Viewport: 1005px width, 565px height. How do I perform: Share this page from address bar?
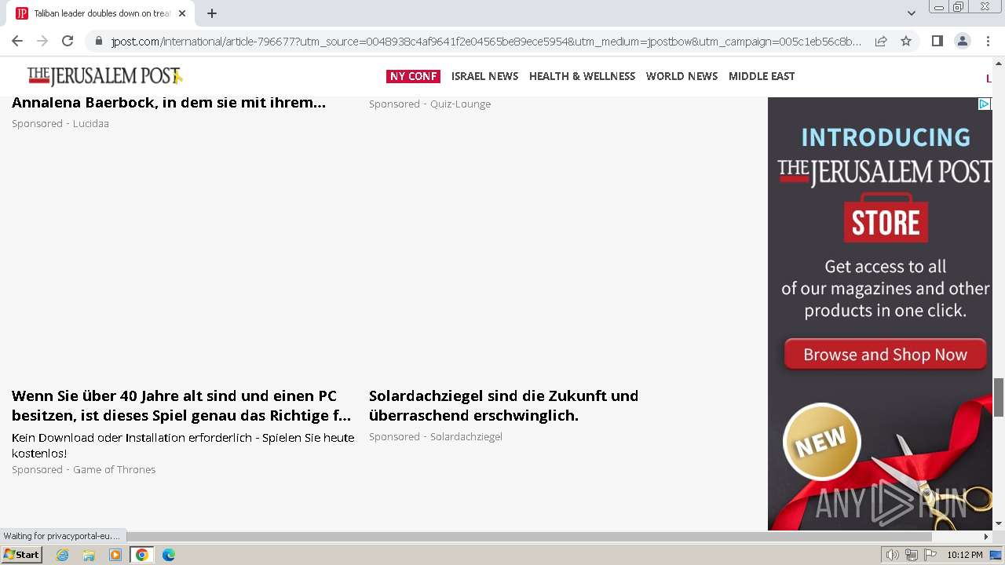881,41
